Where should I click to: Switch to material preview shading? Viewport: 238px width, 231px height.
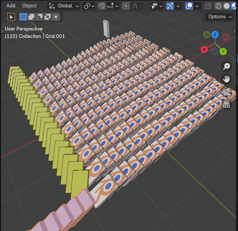234,6
